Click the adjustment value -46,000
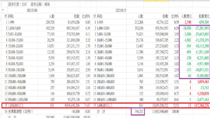 point(75,111)
